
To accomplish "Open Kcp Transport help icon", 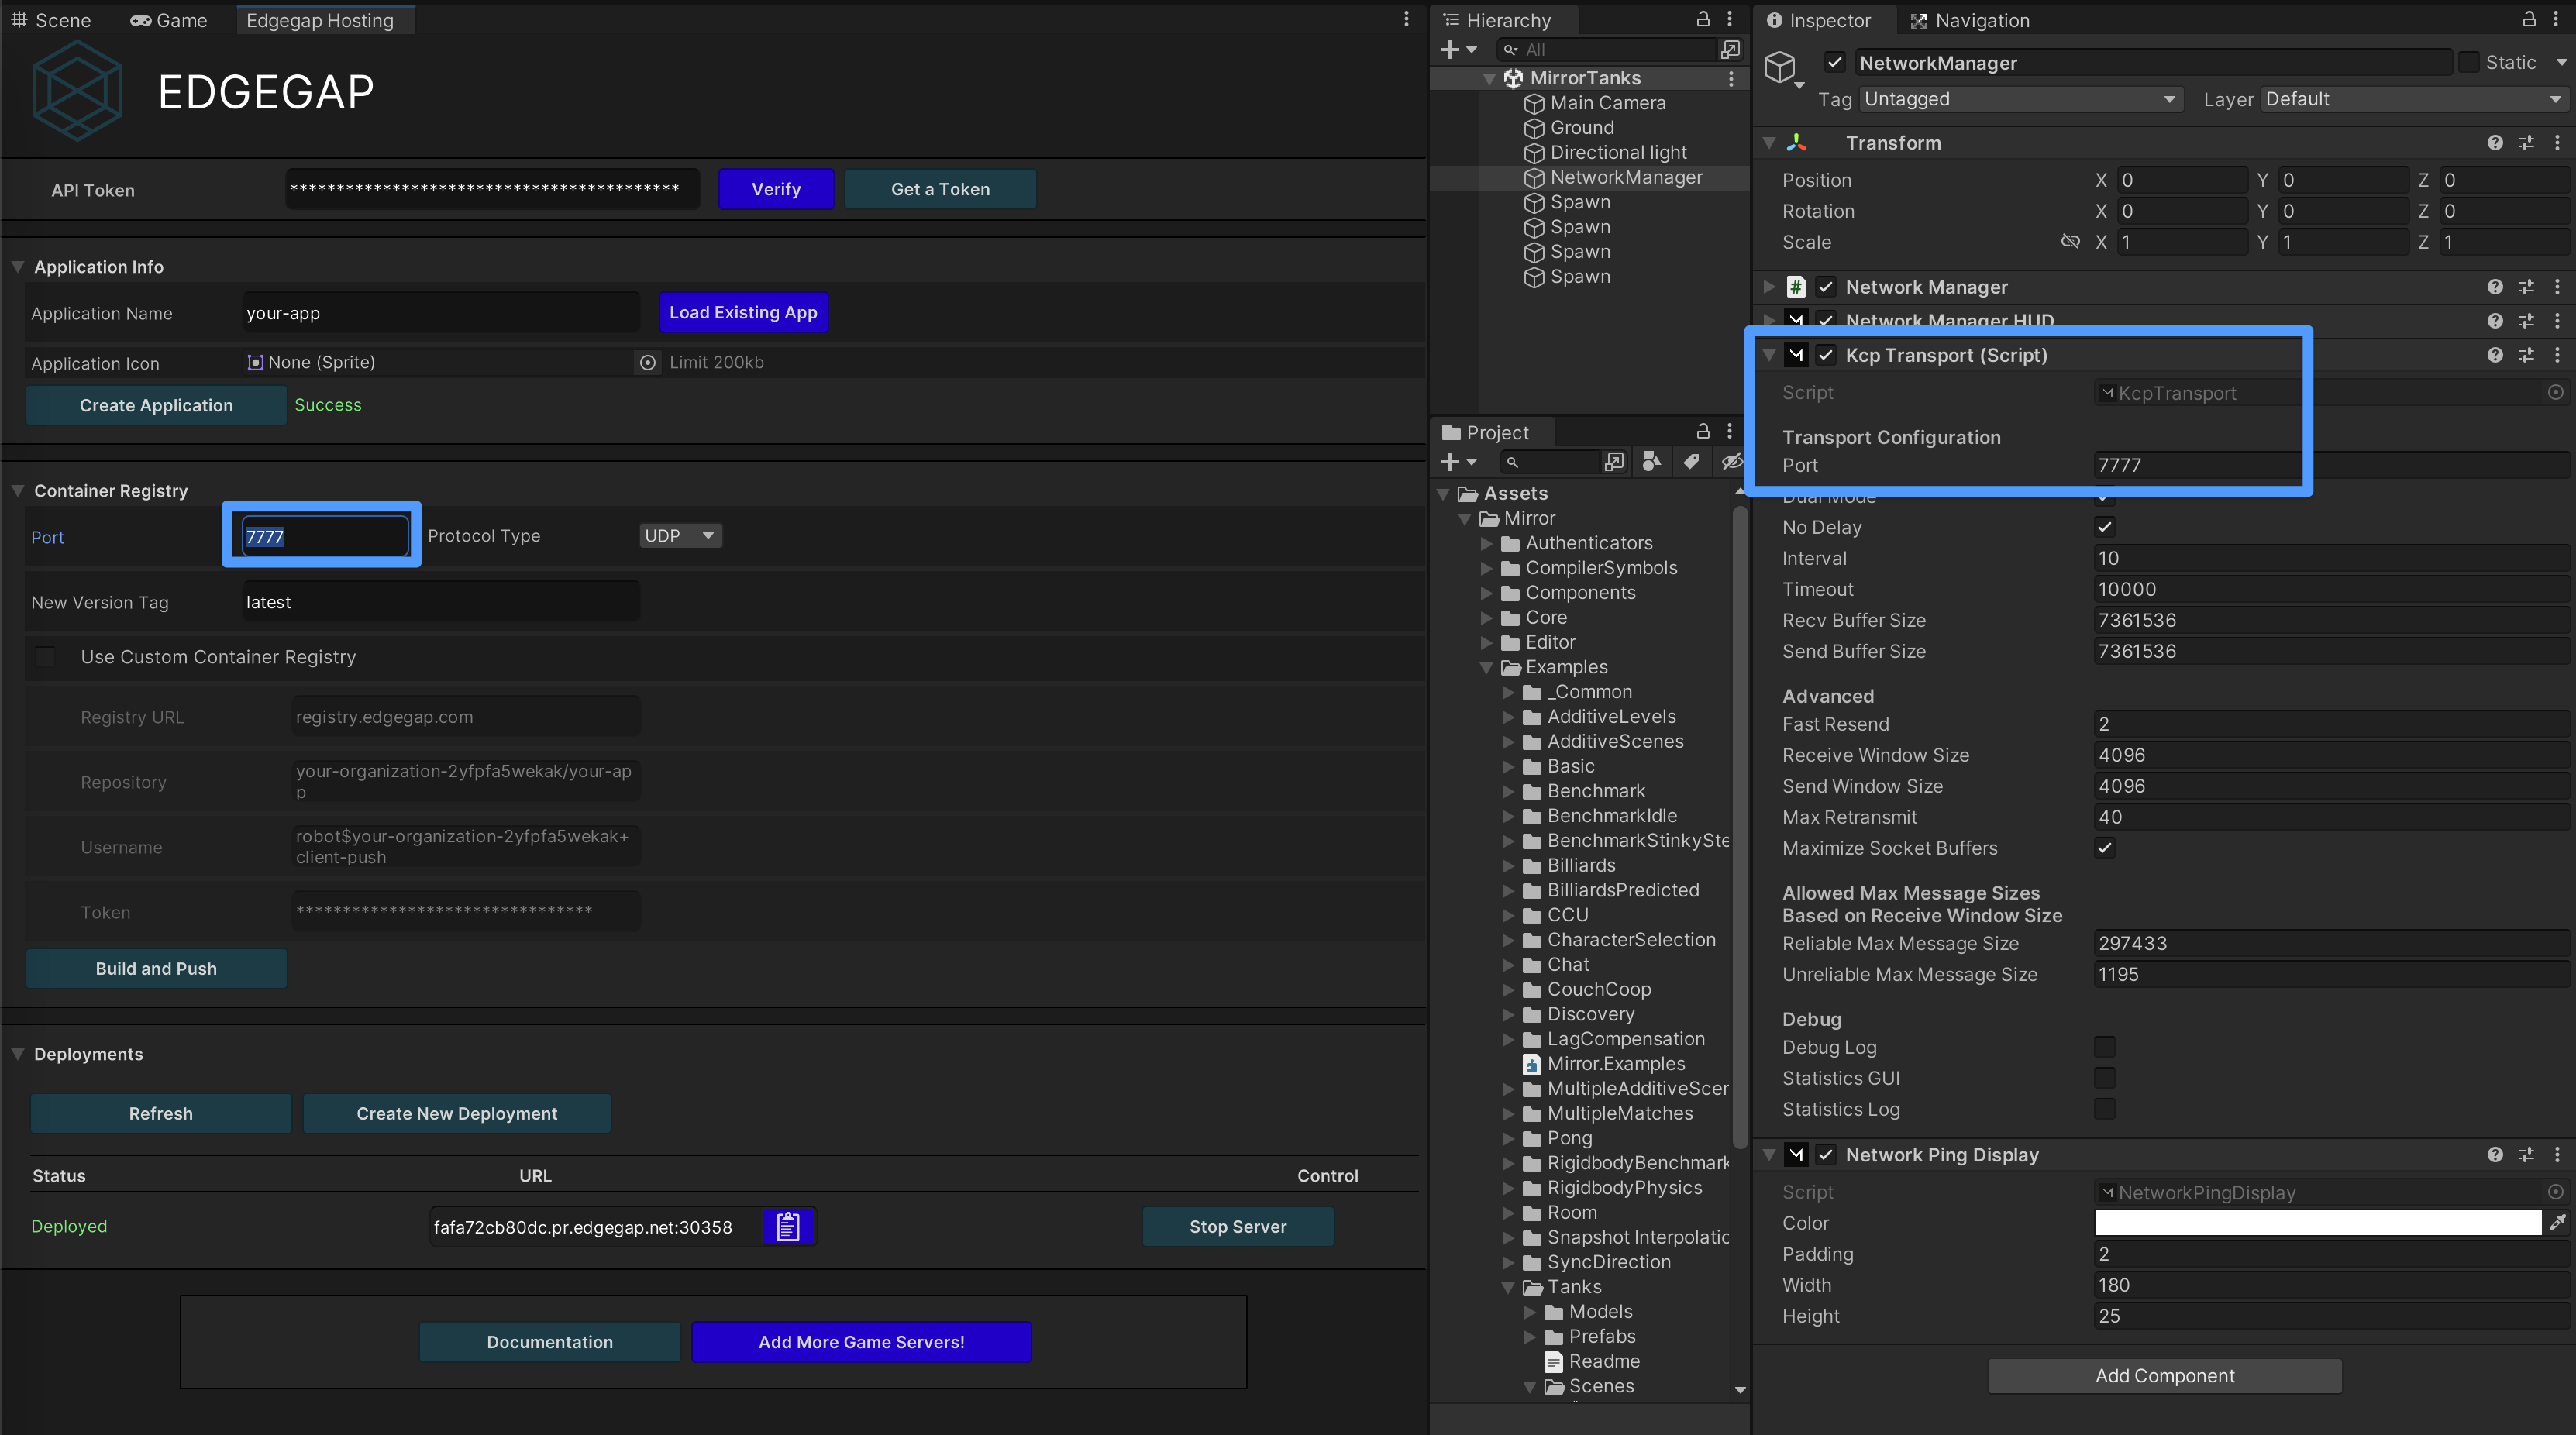I will (2495, 355).
